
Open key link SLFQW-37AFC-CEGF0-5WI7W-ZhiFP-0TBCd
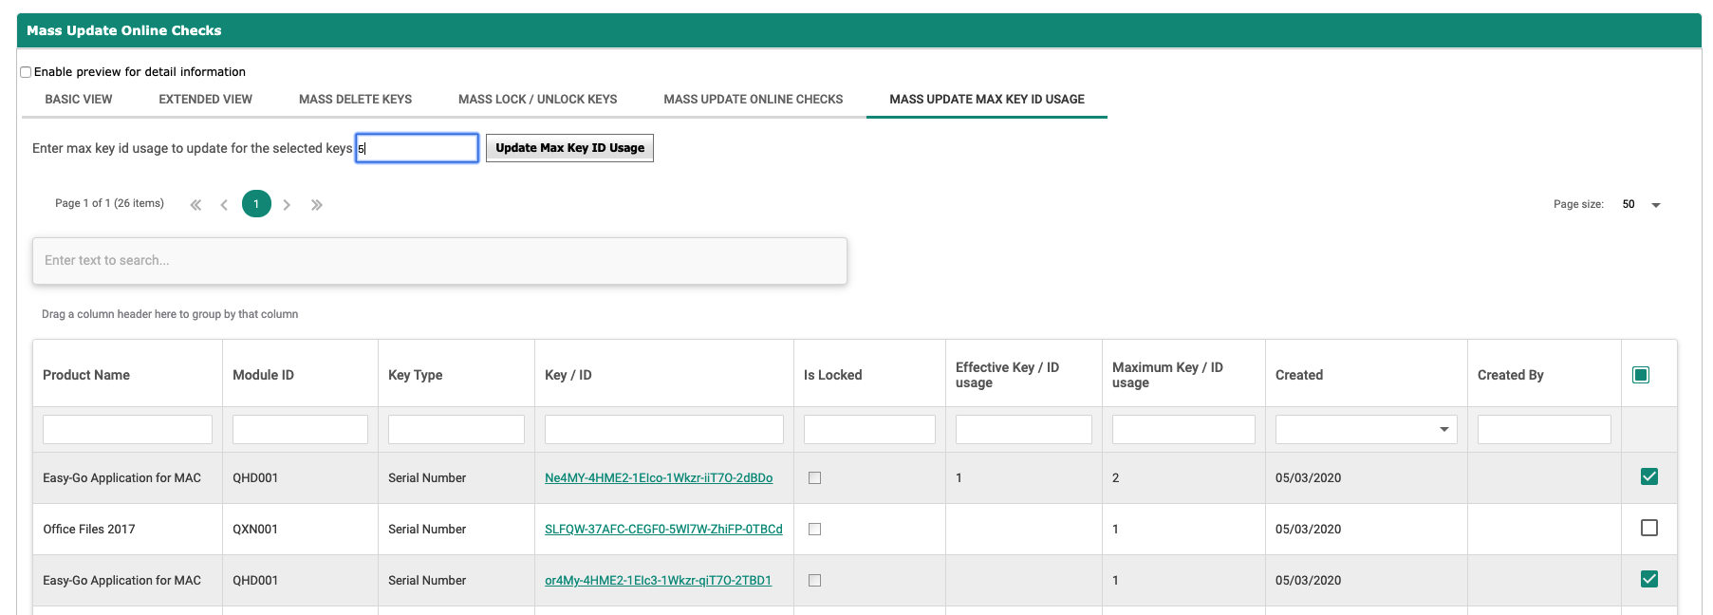click(663, 530)
